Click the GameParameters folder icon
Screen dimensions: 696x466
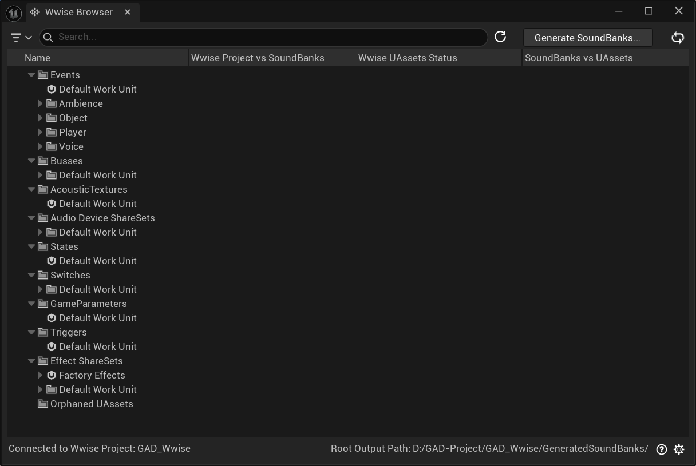[x=43, y=304]
